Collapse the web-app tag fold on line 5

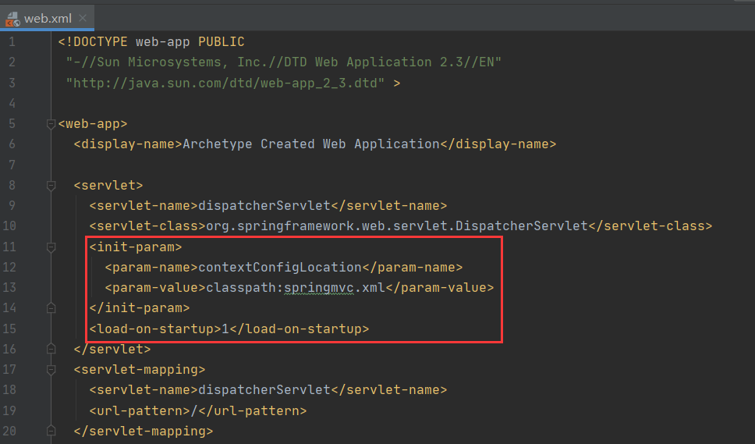51,124
